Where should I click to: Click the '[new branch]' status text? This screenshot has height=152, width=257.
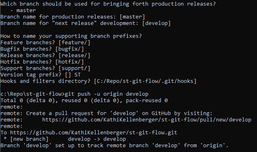[x=29, y=139]
